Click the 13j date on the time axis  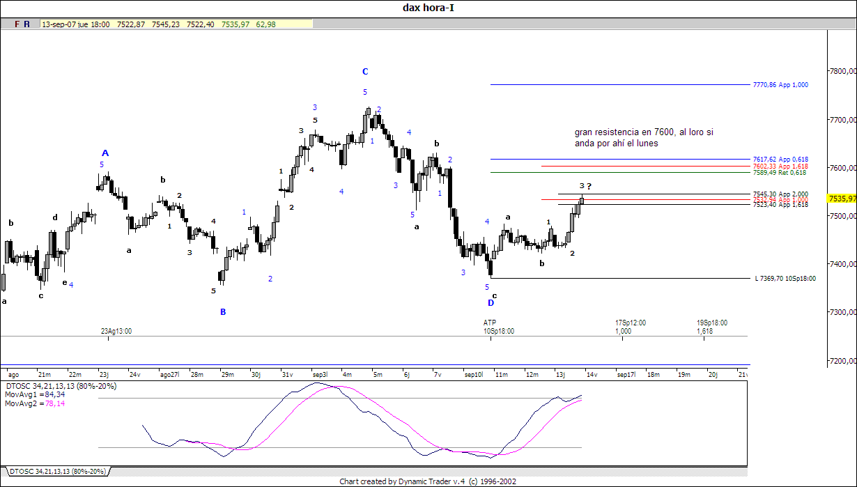point(560,375)
